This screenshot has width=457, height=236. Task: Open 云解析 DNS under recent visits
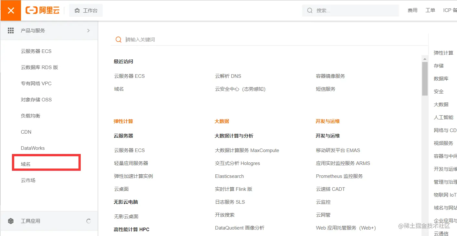coord(228,76)
